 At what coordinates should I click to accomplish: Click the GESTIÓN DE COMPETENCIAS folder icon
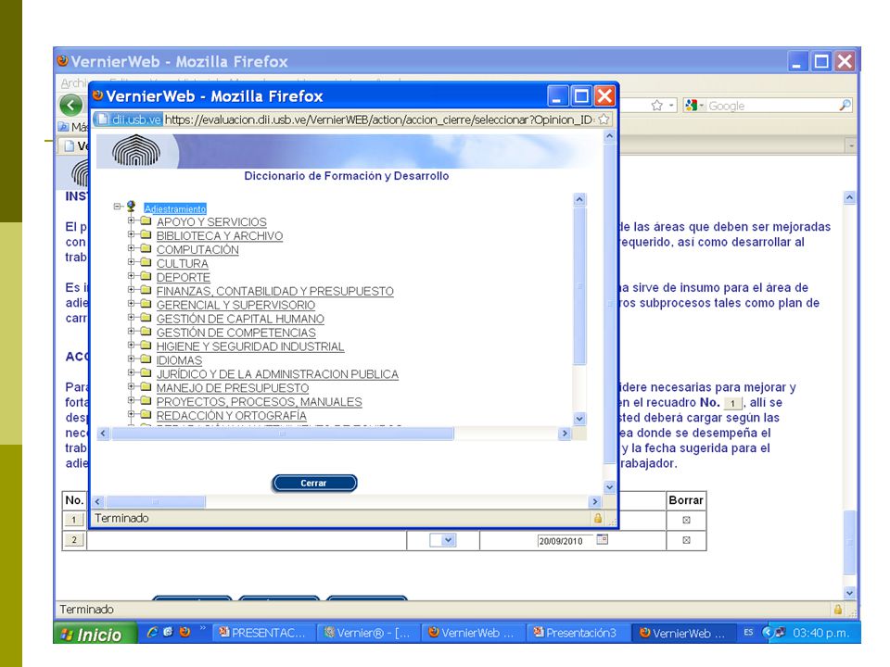pos(146,332)
